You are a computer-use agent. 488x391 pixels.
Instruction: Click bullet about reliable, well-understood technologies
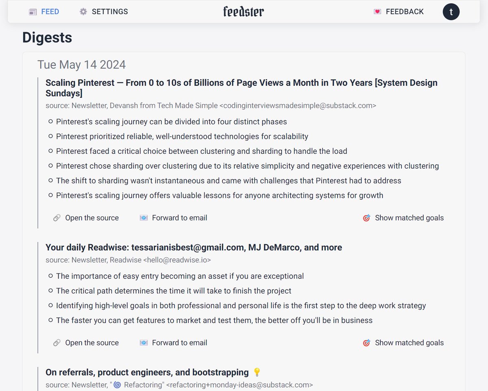[182, 136]
